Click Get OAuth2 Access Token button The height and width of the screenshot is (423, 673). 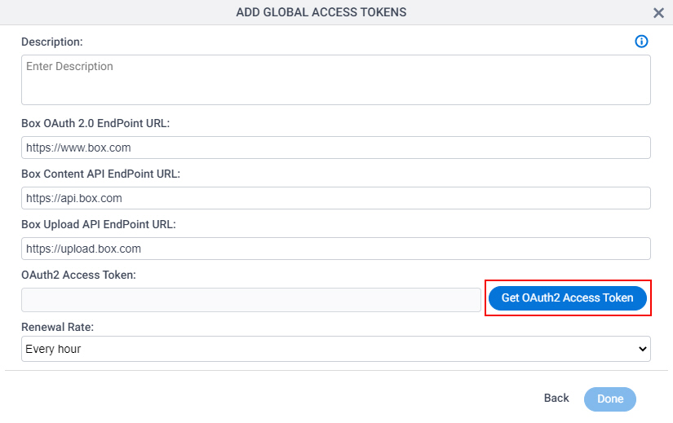coord(568,297)
